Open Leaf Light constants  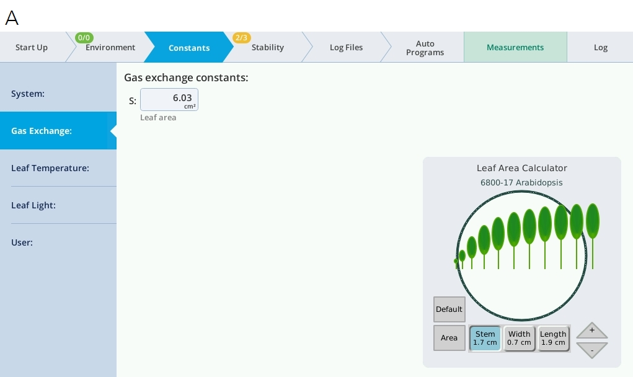58,205
